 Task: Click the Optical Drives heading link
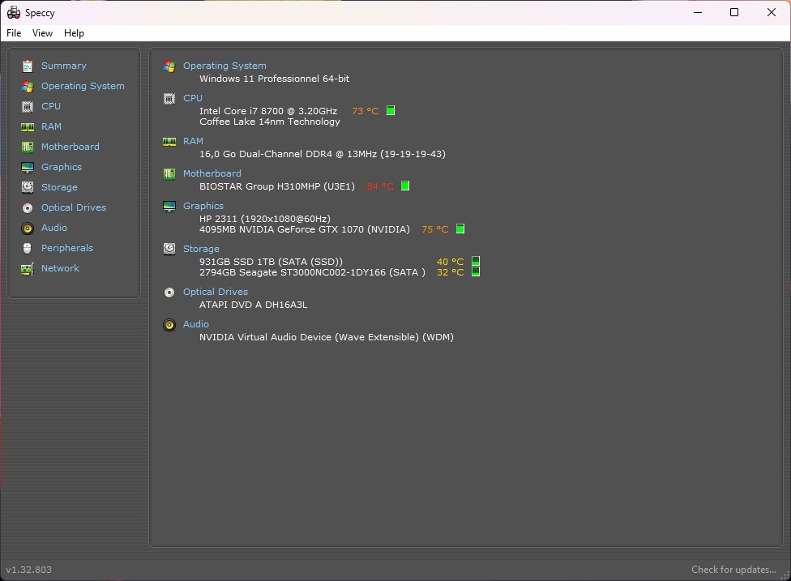[216, 292]
